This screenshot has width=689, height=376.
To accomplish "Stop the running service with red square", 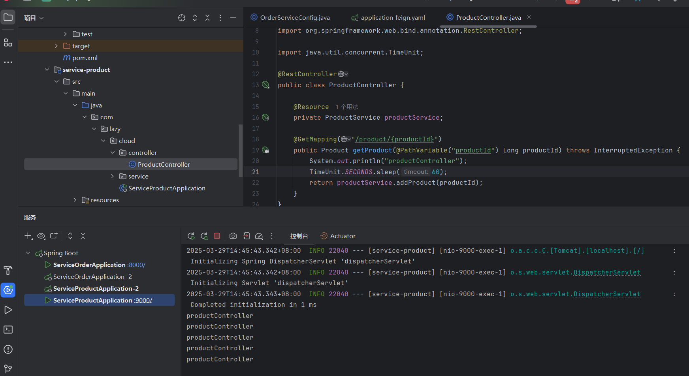I will 217,236.
